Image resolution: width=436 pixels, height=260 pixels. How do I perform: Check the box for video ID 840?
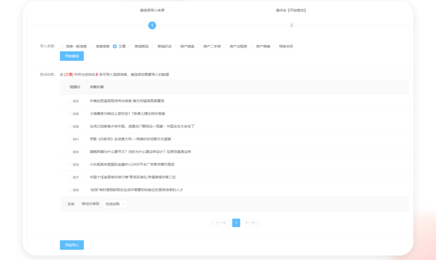pos(70,190)
